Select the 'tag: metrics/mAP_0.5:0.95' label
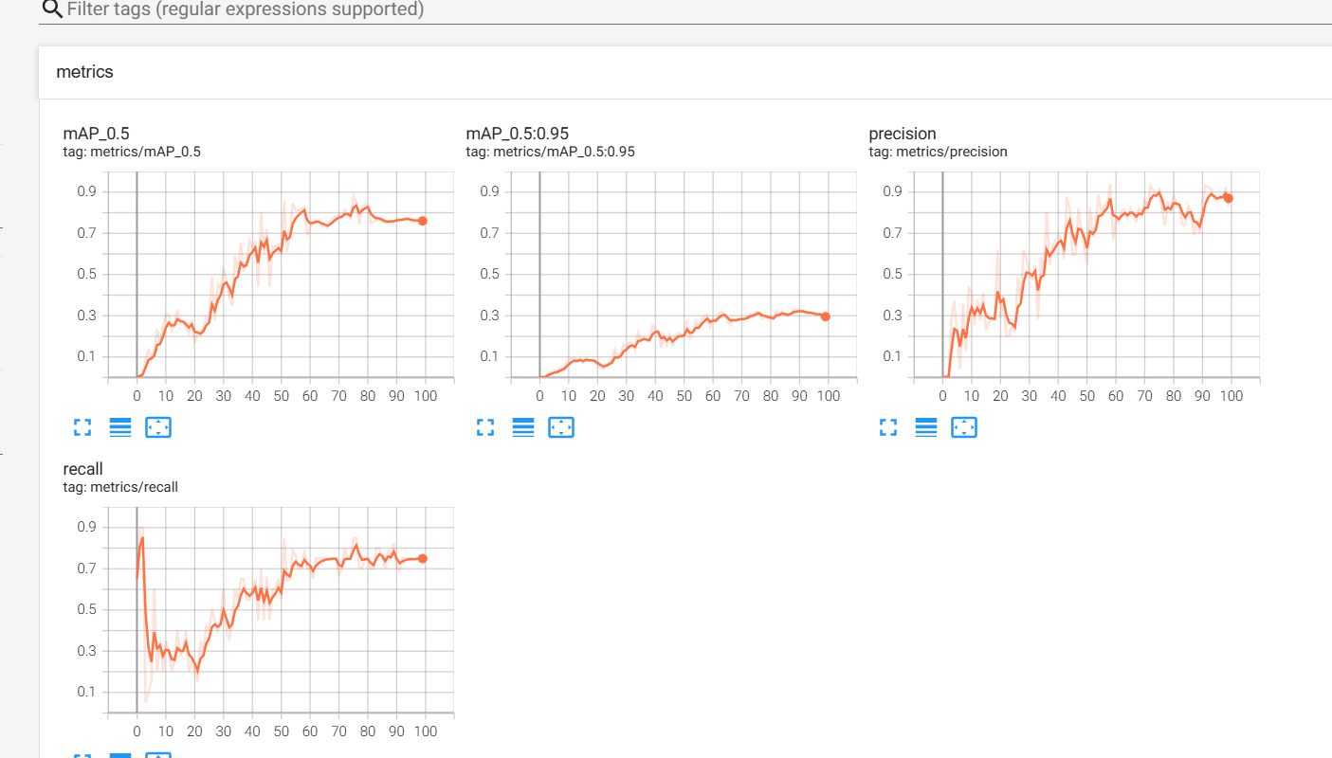The height and width of the screenshot is (758, 1332). [x=551, y=152]
